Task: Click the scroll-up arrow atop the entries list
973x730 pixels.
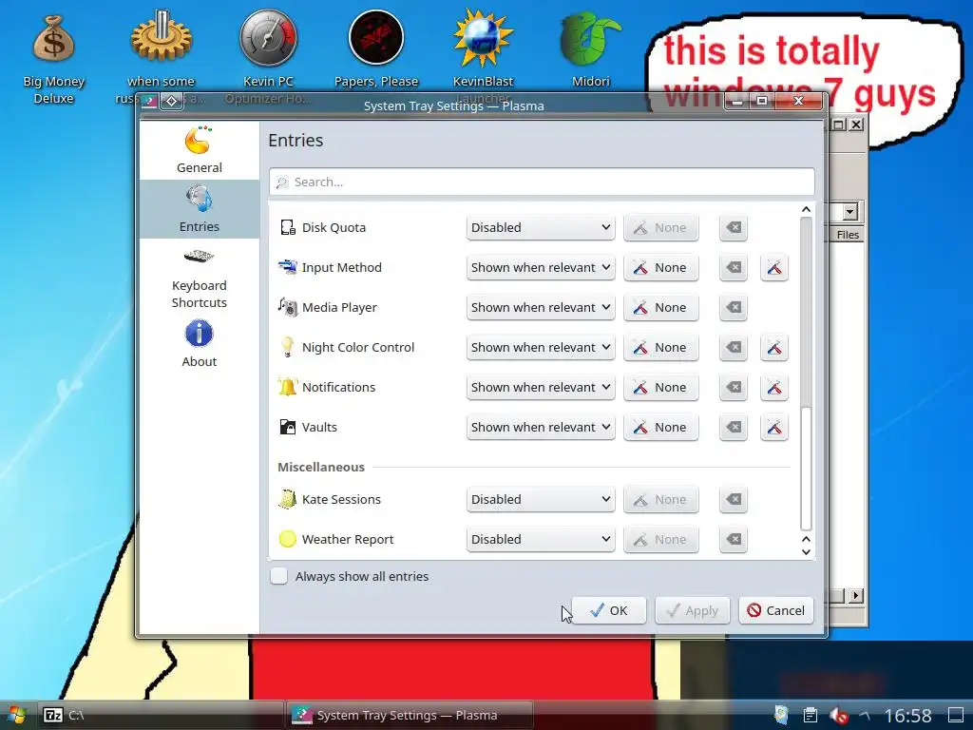Action: 806,210
